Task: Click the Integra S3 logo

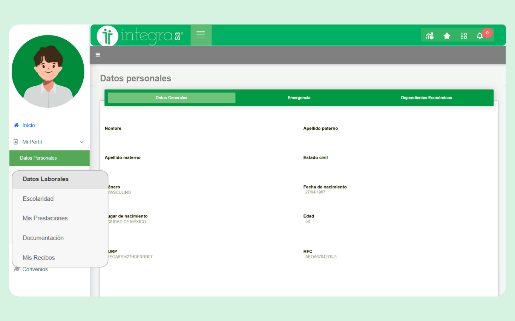Action: click(140, 35)
